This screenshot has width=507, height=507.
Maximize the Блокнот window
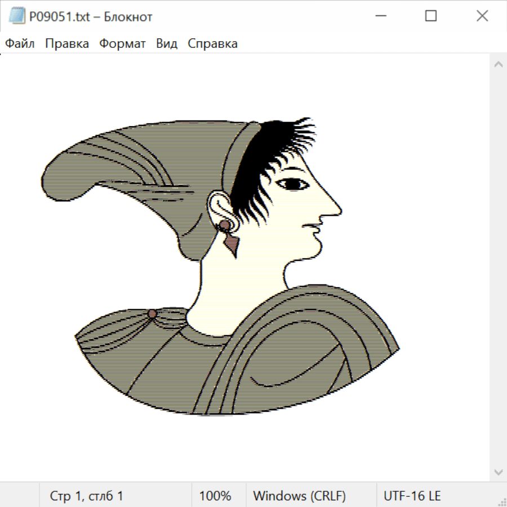[431, 16]
